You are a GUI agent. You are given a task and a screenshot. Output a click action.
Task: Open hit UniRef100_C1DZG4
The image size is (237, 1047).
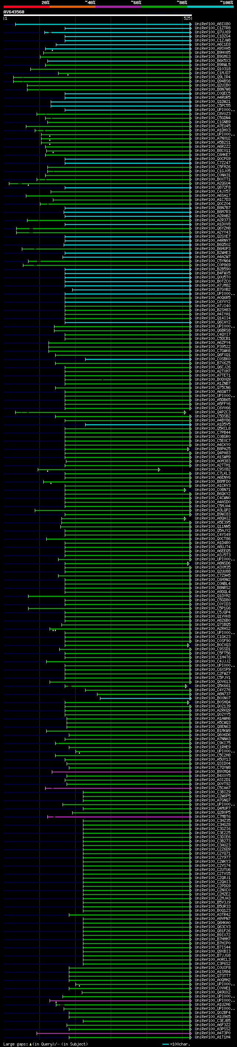[x=213, y=36]
